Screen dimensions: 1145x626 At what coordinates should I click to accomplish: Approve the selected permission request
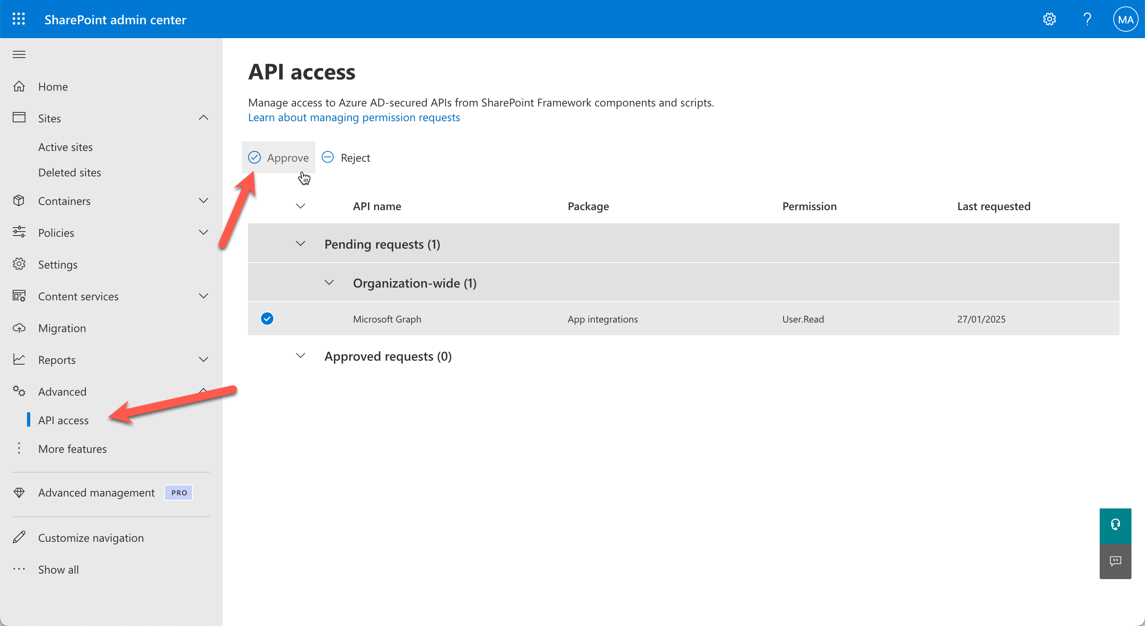coord(278,157)
